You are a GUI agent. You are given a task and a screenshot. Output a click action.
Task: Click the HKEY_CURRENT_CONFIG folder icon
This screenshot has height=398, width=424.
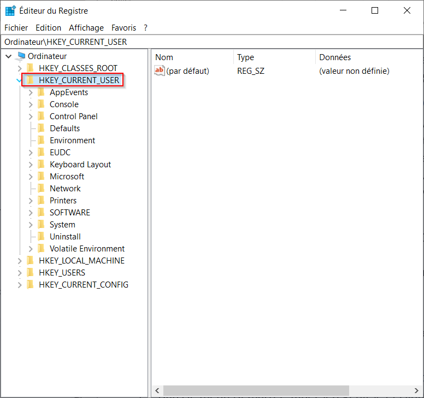(30, 285)
